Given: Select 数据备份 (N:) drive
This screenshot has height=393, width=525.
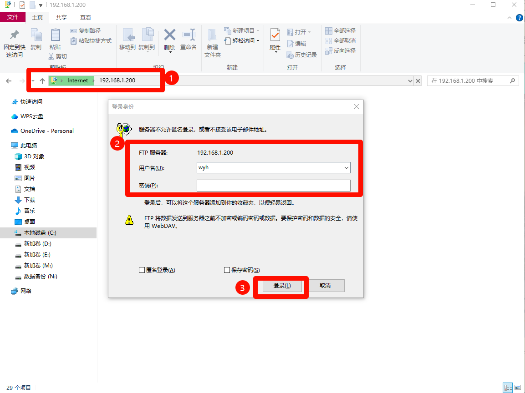Looking at the screenshot, I should 36,277.
